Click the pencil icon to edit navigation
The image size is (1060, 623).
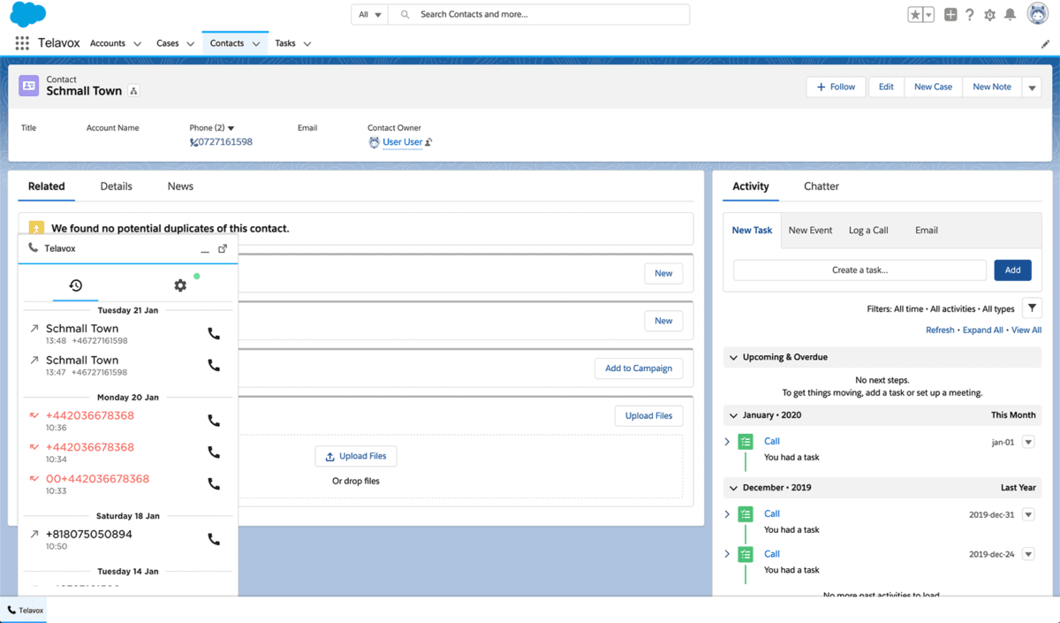point(1046,43)
